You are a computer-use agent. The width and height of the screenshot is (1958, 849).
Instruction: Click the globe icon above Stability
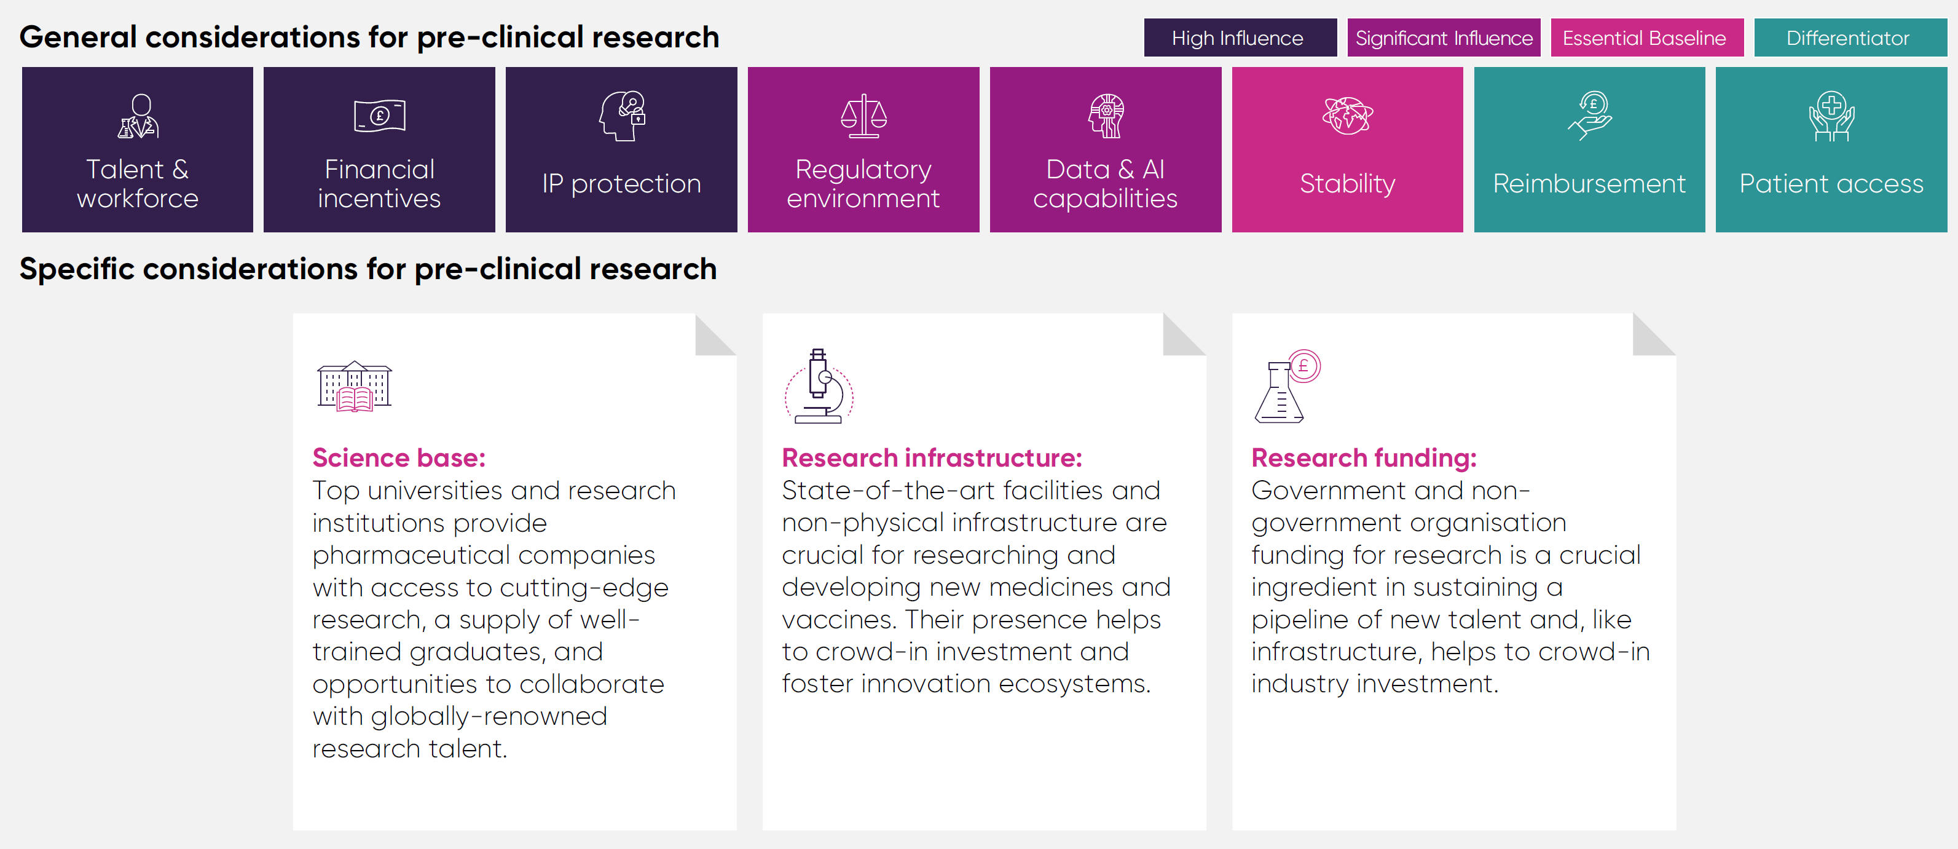(1347, 116)
